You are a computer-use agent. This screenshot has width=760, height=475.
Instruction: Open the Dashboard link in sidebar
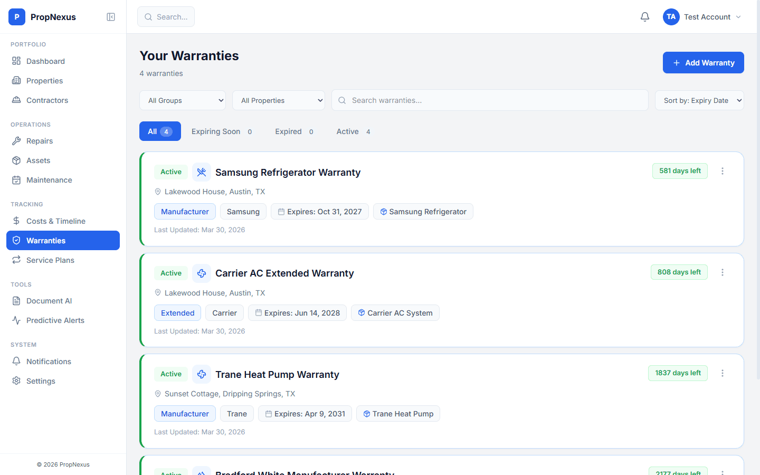[x=45, y=61]
